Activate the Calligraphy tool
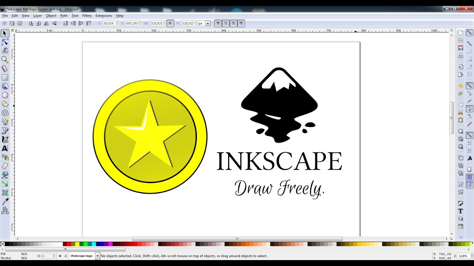The image size is (474, 266). [x=5, y=139]
